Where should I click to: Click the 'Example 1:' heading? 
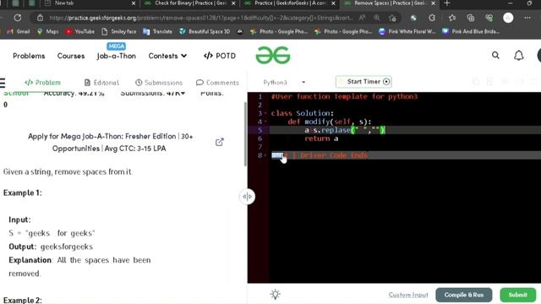(x=23, y=193)
